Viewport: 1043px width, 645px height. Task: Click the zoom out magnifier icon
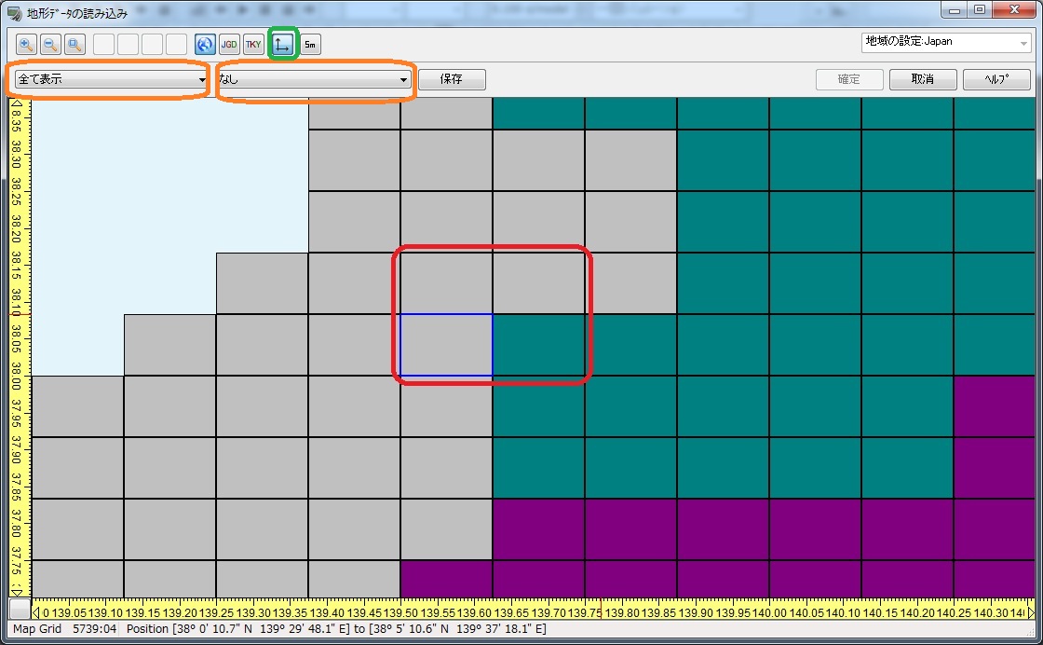50,45
